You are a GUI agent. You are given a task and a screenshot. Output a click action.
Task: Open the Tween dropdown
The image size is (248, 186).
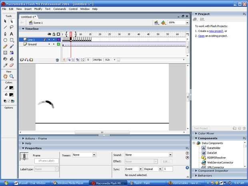click(94, 155)
